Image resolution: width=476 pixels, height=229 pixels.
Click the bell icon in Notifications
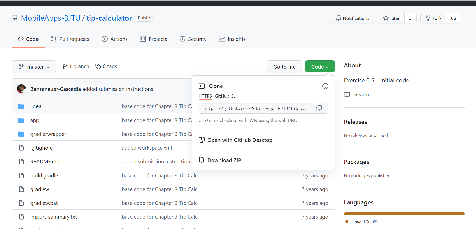339,18
